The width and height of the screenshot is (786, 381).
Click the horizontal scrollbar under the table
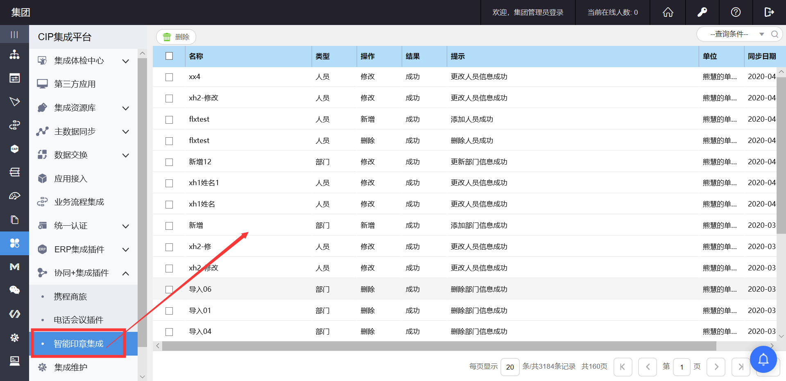(438, 346)
